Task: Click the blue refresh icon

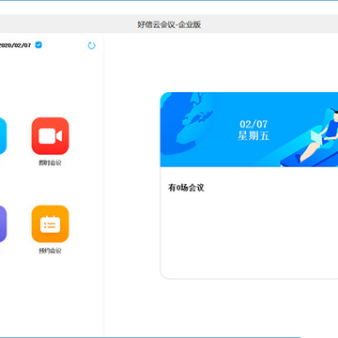Action: coord(91,46)
